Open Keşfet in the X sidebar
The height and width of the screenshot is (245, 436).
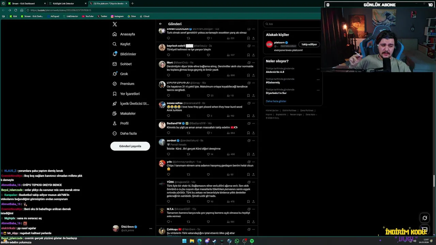pyautogui.click(x=122, y=44)
